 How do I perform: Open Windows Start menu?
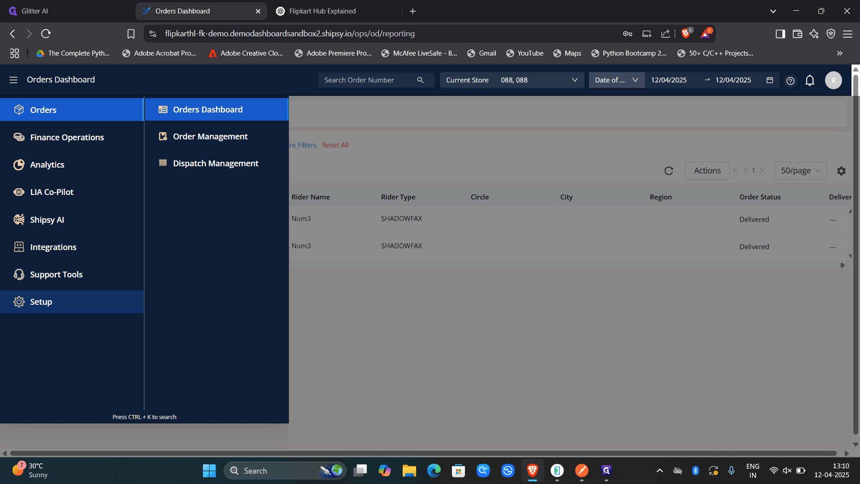pos(209,471)
